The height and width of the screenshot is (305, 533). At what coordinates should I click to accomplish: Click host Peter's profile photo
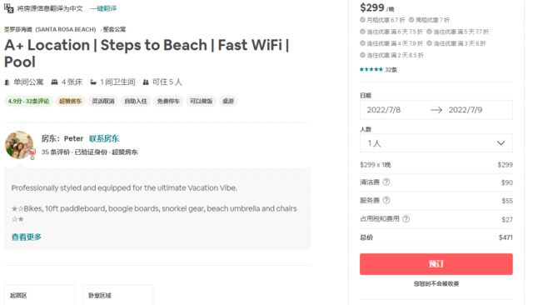19,145
